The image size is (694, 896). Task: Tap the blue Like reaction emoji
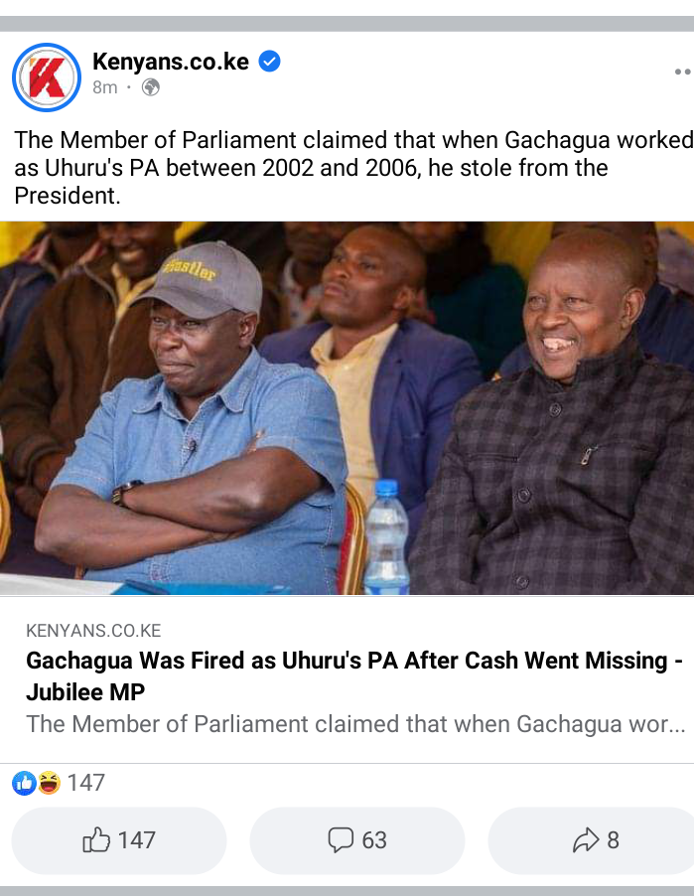coord(24,783)
